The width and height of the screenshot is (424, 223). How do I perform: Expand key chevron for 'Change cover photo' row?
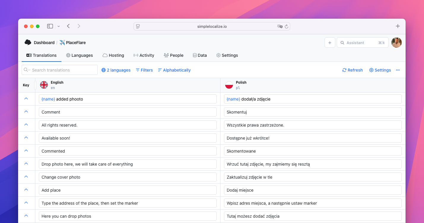coord(26,177)
